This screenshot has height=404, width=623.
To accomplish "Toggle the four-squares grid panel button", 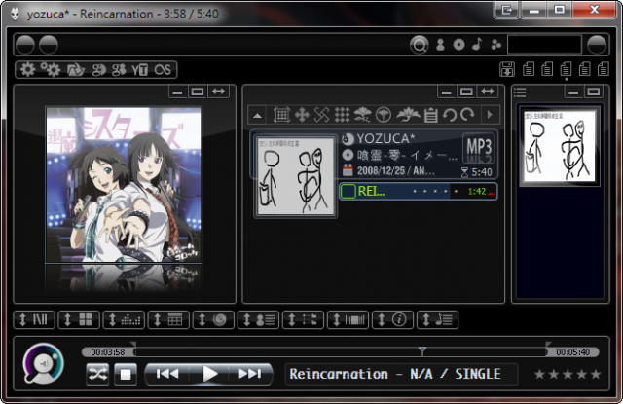I will (78, 319).
